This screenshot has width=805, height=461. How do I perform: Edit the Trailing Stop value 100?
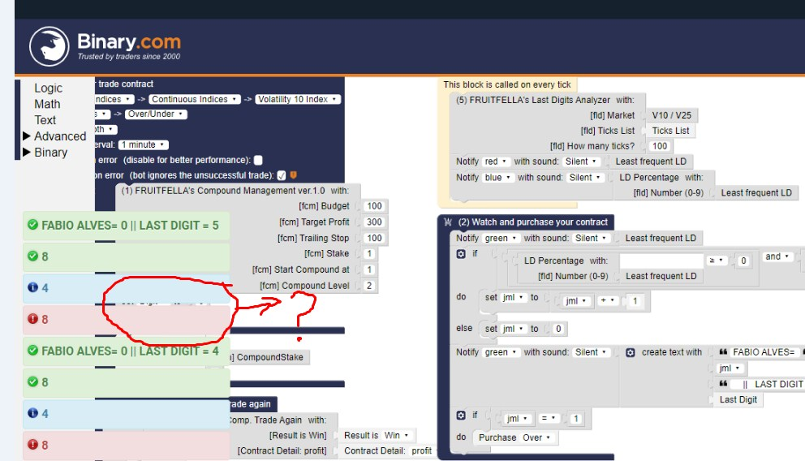(374, 238)
